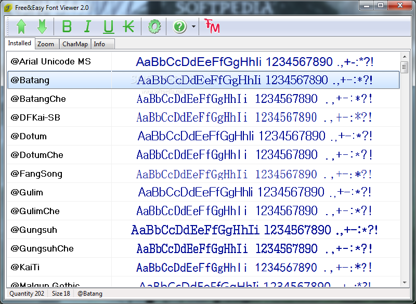Select the @DFKai-SB font row
Screen dimensions: 416x304
tap(203, 117)
